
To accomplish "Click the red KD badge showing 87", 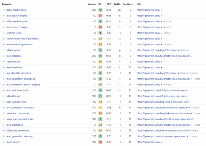I will (x=100, y=16).
